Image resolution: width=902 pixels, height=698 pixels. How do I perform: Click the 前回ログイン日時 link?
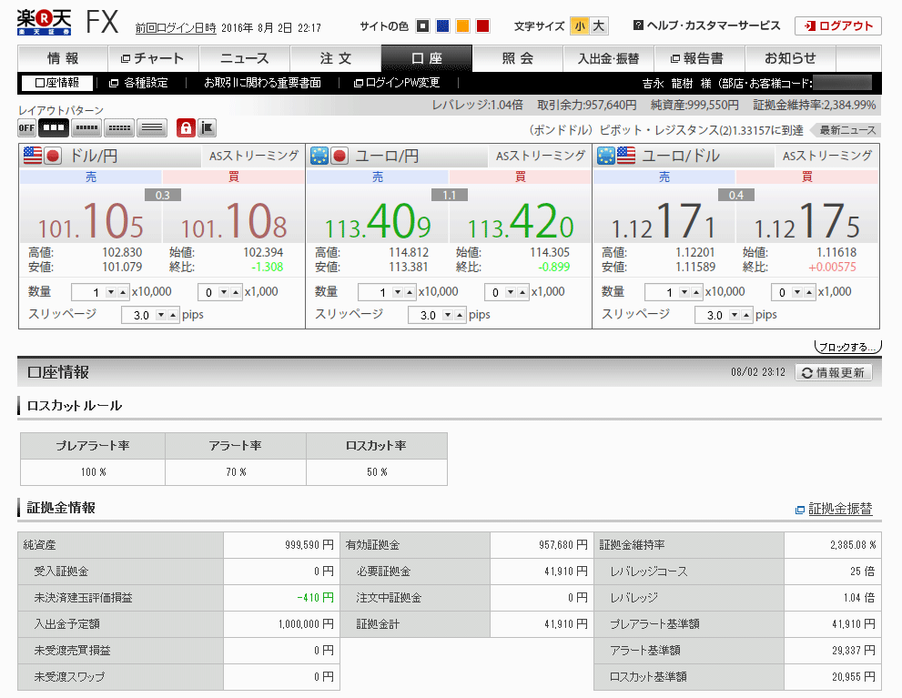point(176,27)
